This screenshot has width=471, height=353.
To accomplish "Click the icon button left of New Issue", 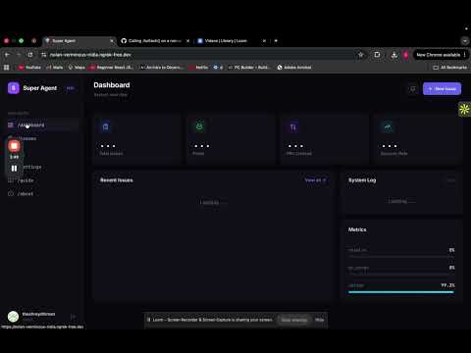I will point(413,88).
